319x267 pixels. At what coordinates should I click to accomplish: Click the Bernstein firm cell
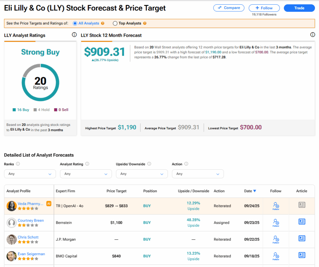click(x=64, y=223)
